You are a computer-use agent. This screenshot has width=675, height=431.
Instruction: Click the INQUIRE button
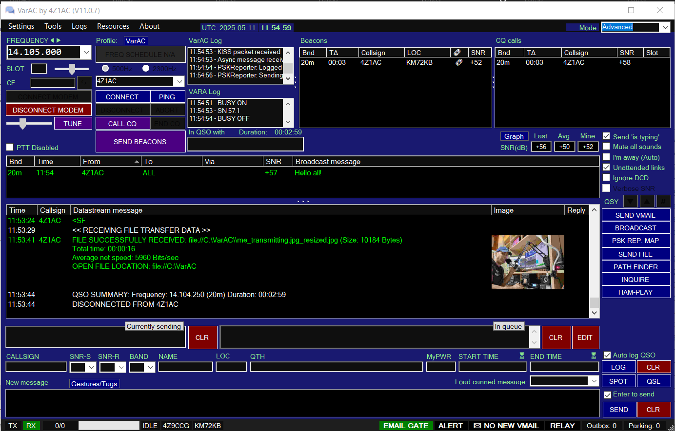point(635,280)
